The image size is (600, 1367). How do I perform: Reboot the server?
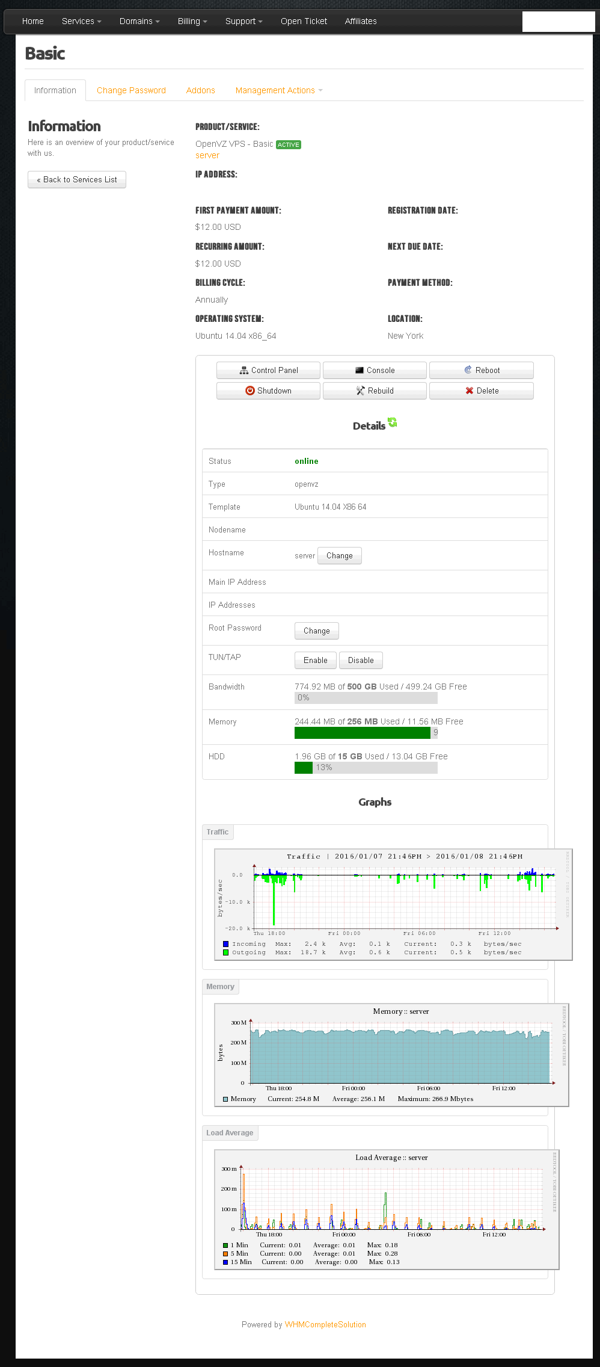(481, 371)
